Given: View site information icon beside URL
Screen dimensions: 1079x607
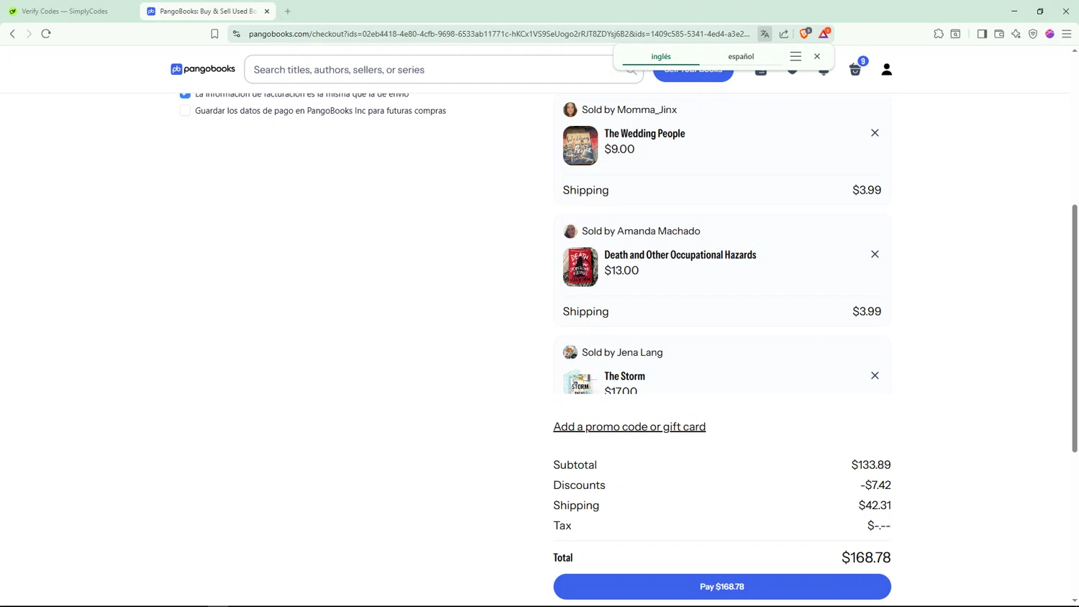Looking at the screenshot, I should pyautogui.click(x=237, y=34).
